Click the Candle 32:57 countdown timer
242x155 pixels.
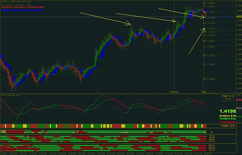pos(228,126)
